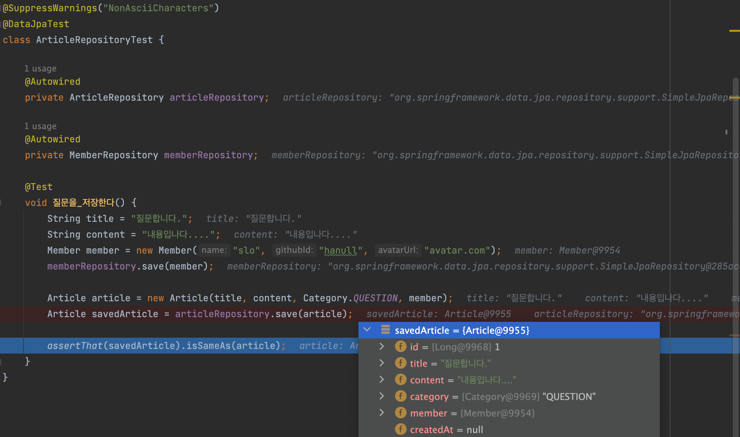
Task: Click the field icon beside content
Action: pos(400,380)
